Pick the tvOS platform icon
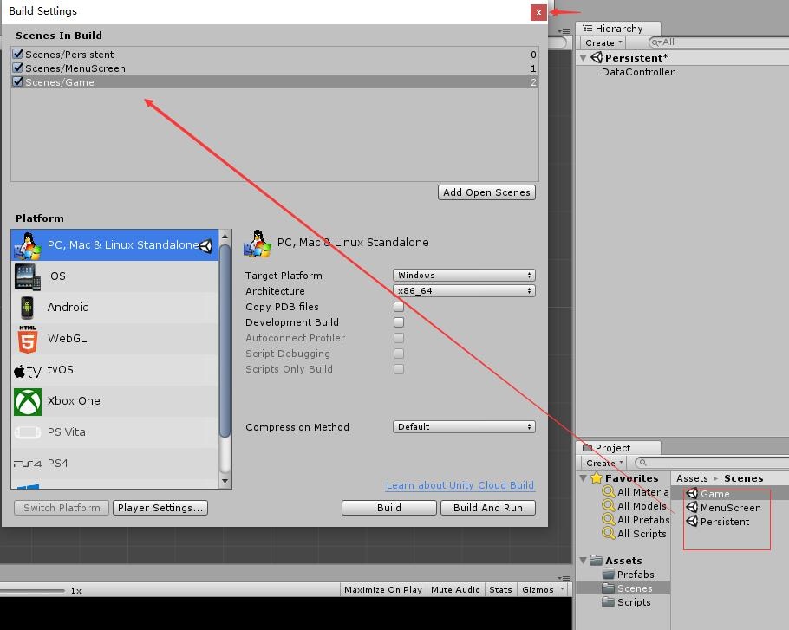The width and height of the screenshot is (789, 630). [27, 371]
